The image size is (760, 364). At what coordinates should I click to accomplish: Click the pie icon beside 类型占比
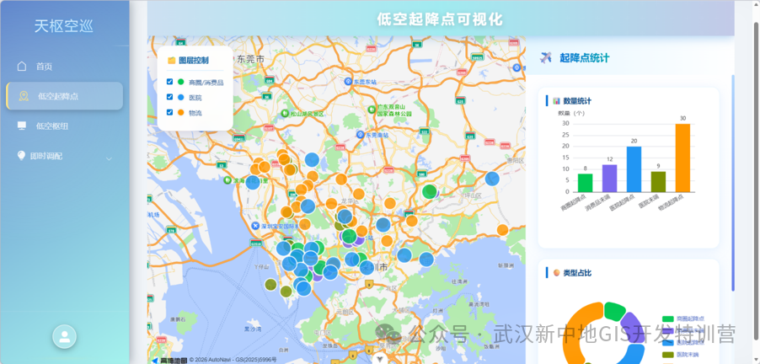pos(556,273)
